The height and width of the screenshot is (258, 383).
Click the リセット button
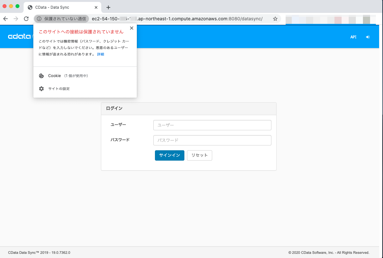[x=200, y=155]
